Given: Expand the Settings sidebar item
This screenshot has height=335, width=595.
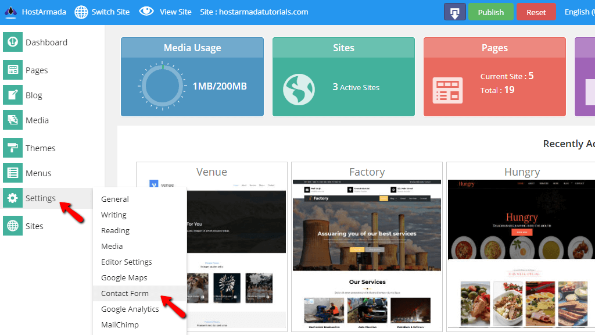Looking at the screenshot, I should 40,198.
